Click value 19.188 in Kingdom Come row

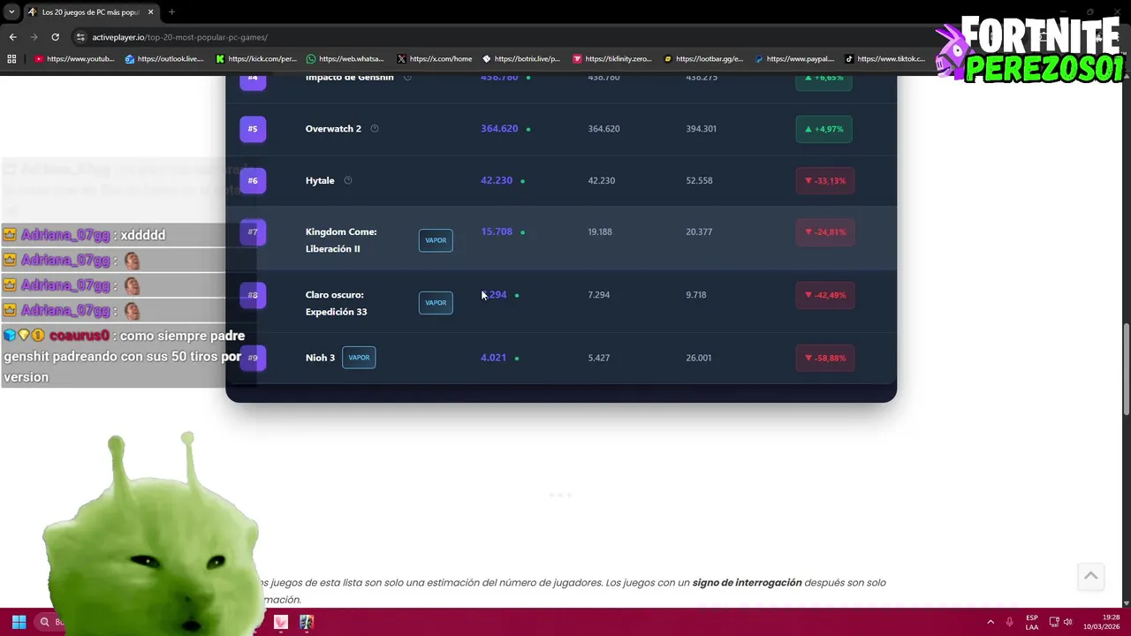tap(600, 231)
